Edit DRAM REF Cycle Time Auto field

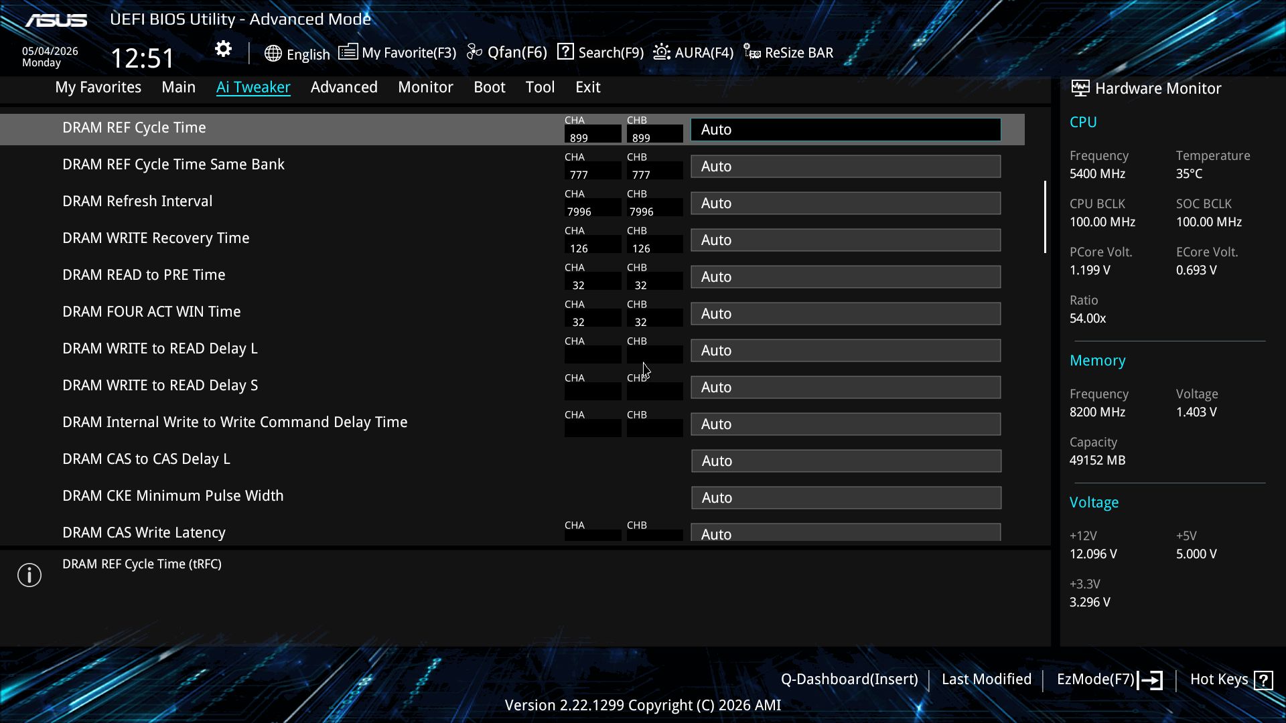[x=846, y=129]
